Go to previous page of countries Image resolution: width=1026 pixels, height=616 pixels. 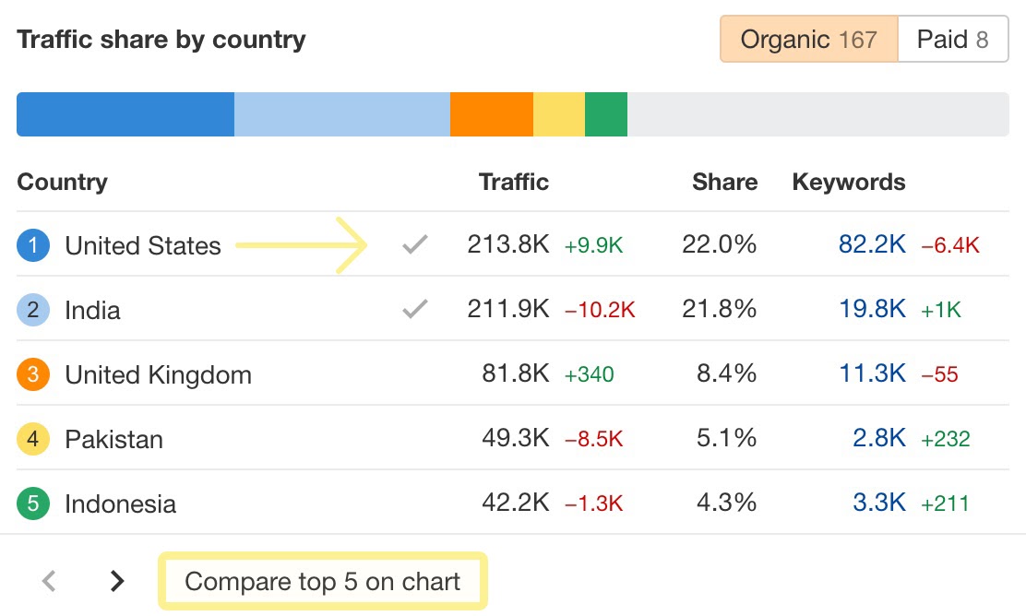coord(50,581)
